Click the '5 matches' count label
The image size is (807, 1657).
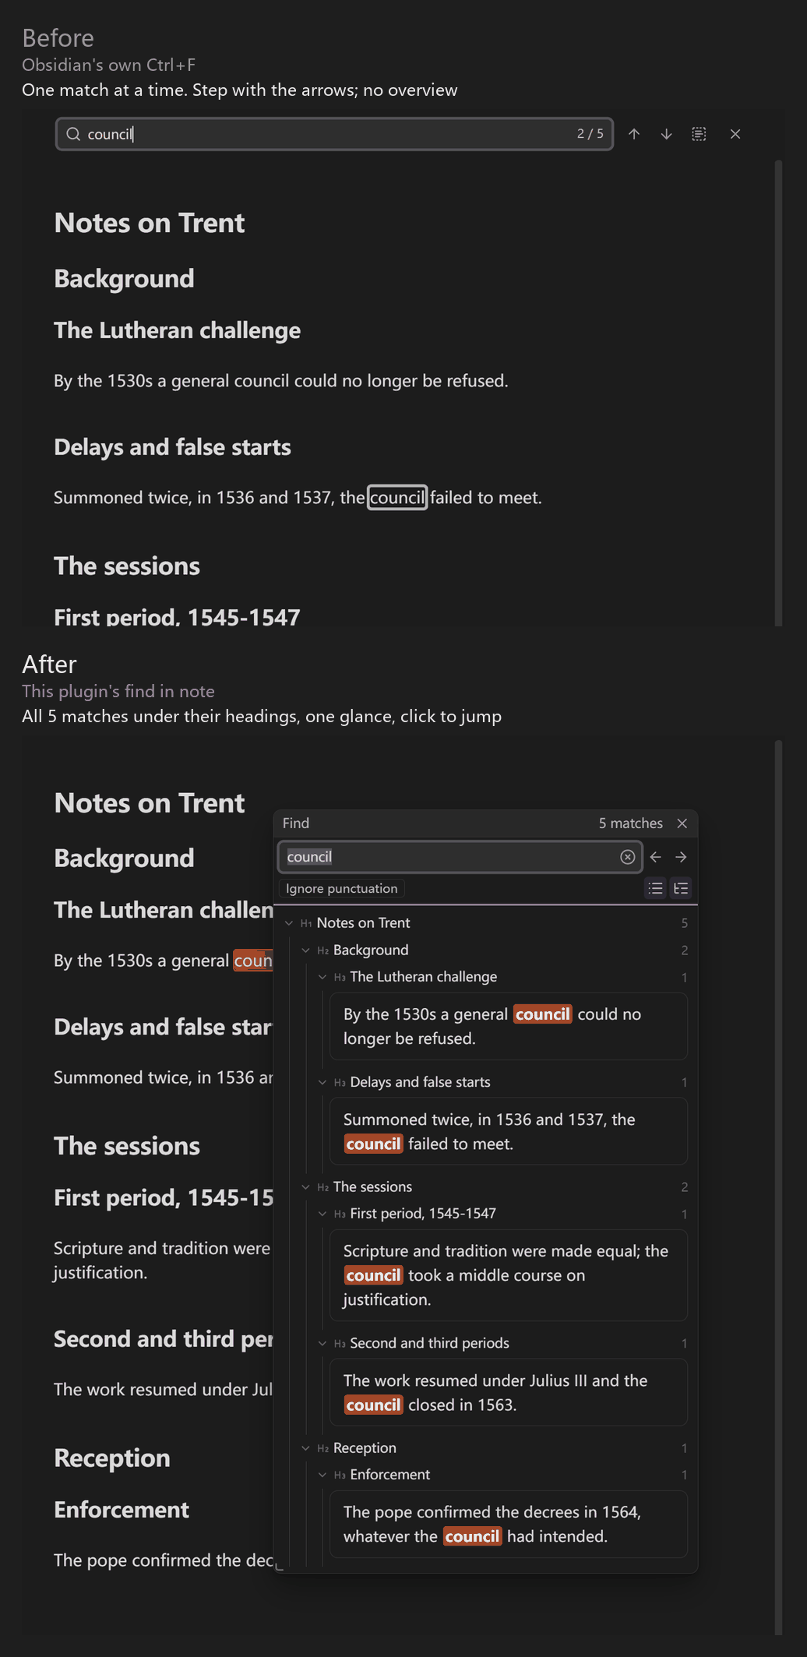pos(630,823)
